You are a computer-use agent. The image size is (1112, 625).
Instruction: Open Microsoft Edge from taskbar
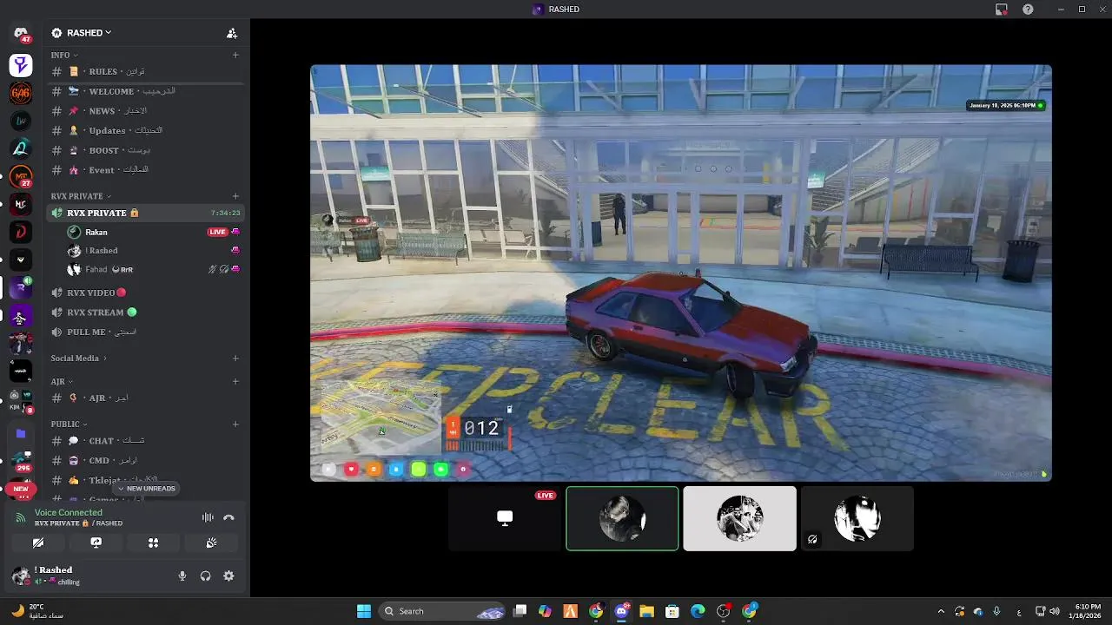698,611
